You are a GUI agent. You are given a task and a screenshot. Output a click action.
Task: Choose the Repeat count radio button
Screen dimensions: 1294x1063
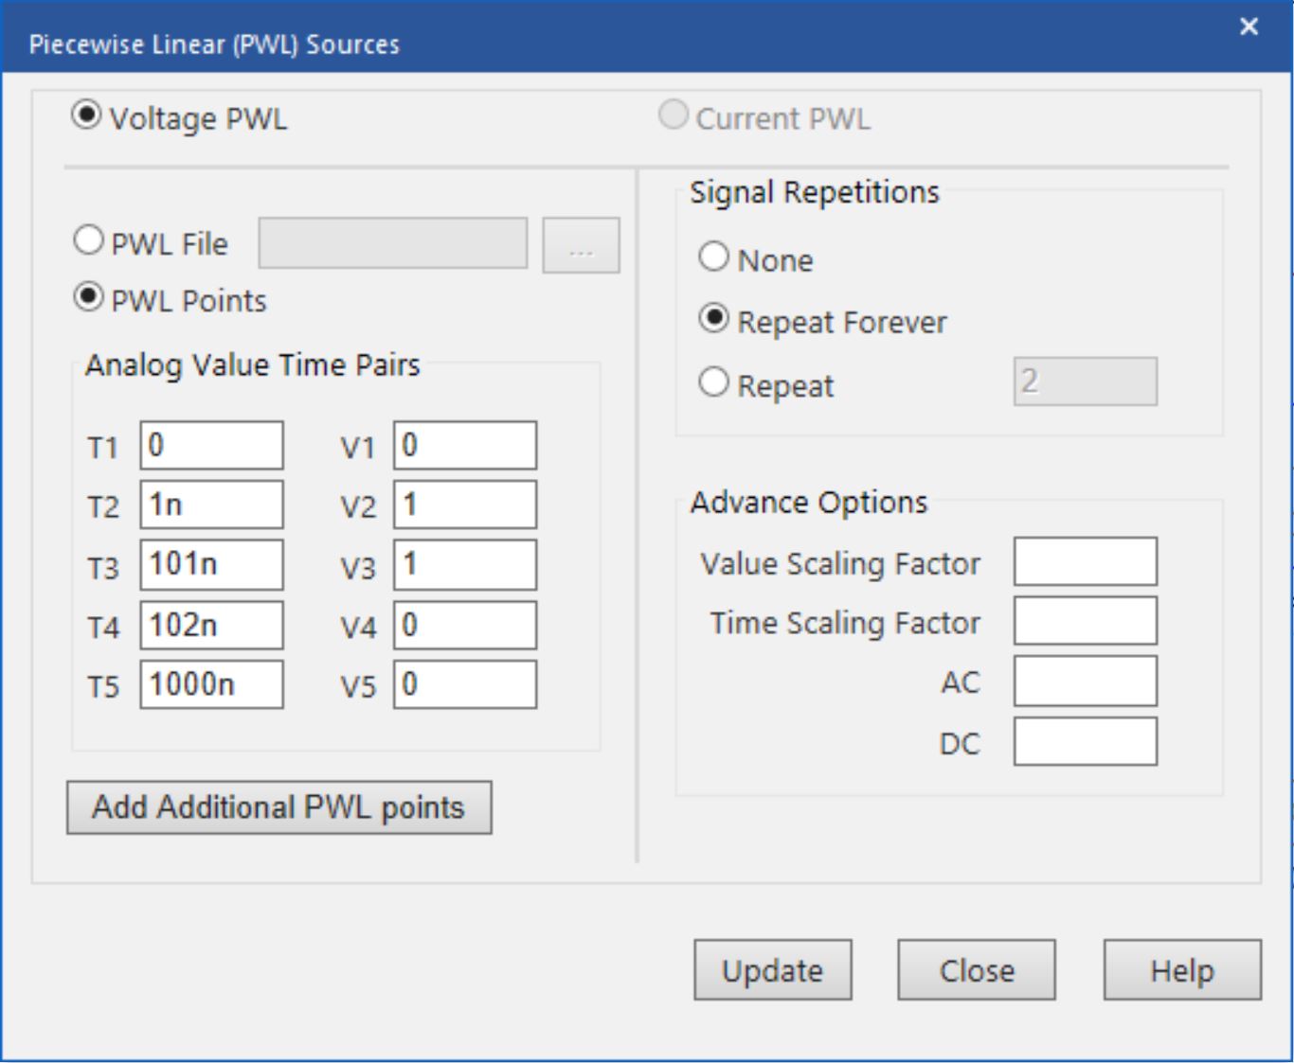713,383
